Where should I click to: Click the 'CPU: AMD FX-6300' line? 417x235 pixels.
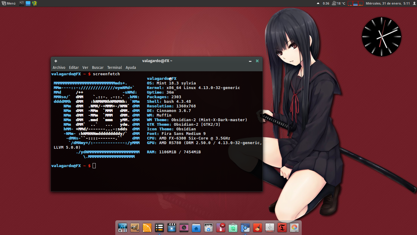pos(188,138)
